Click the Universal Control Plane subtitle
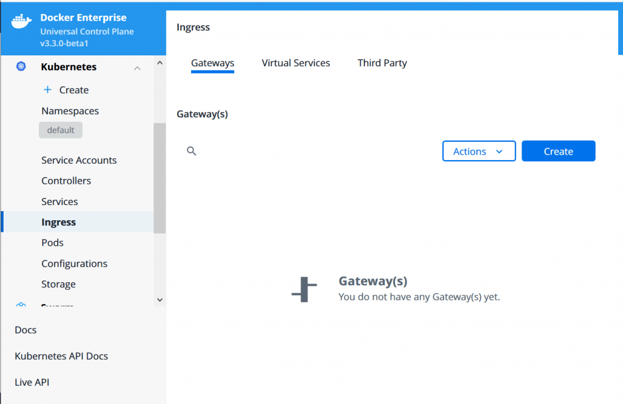The height and width of the screenshot is (404, 623). click(x=87, y=32)
